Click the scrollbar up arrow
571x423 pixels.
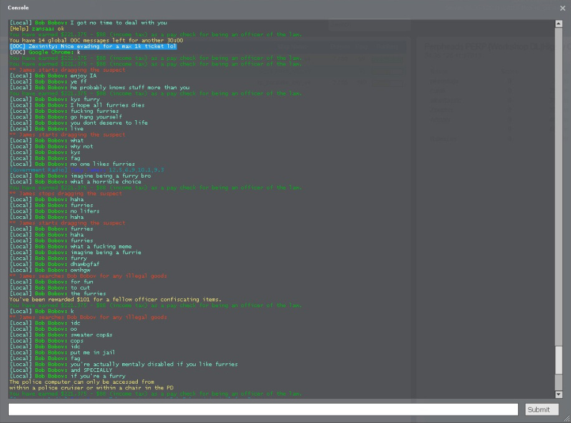pyautogui.click(x=559, y=24)
